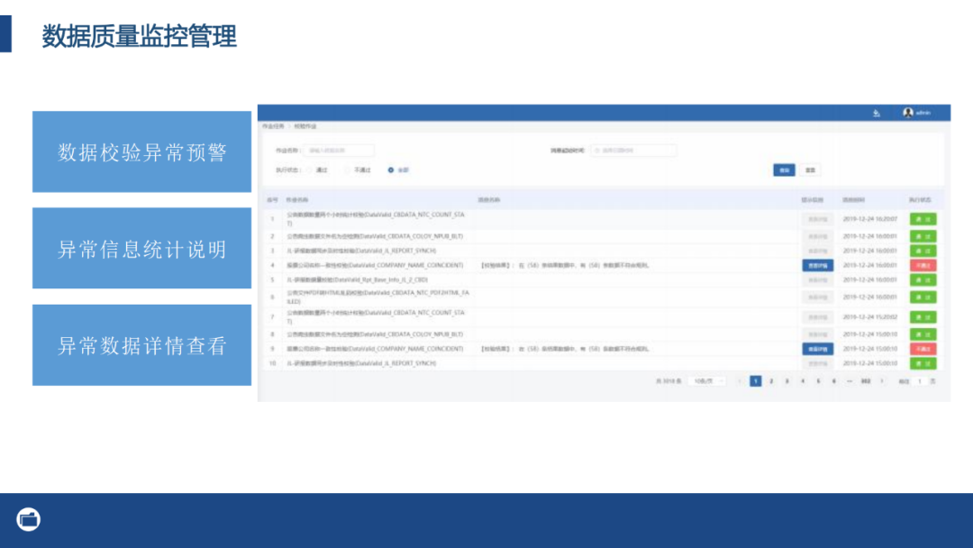Click row 4 validation result message
973x548 pixels.
coord(565,265)
